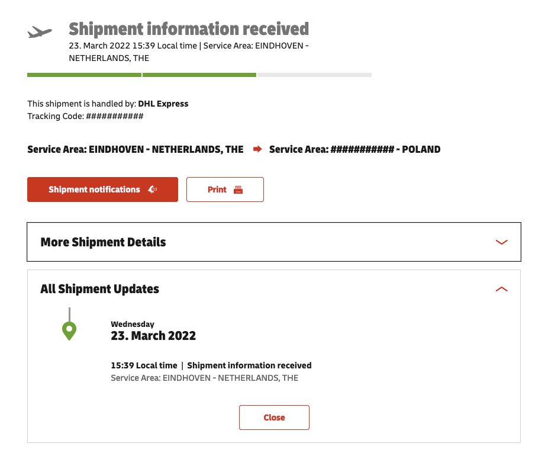
Task: Click the airplane shipment status icon
Action: 40,32
